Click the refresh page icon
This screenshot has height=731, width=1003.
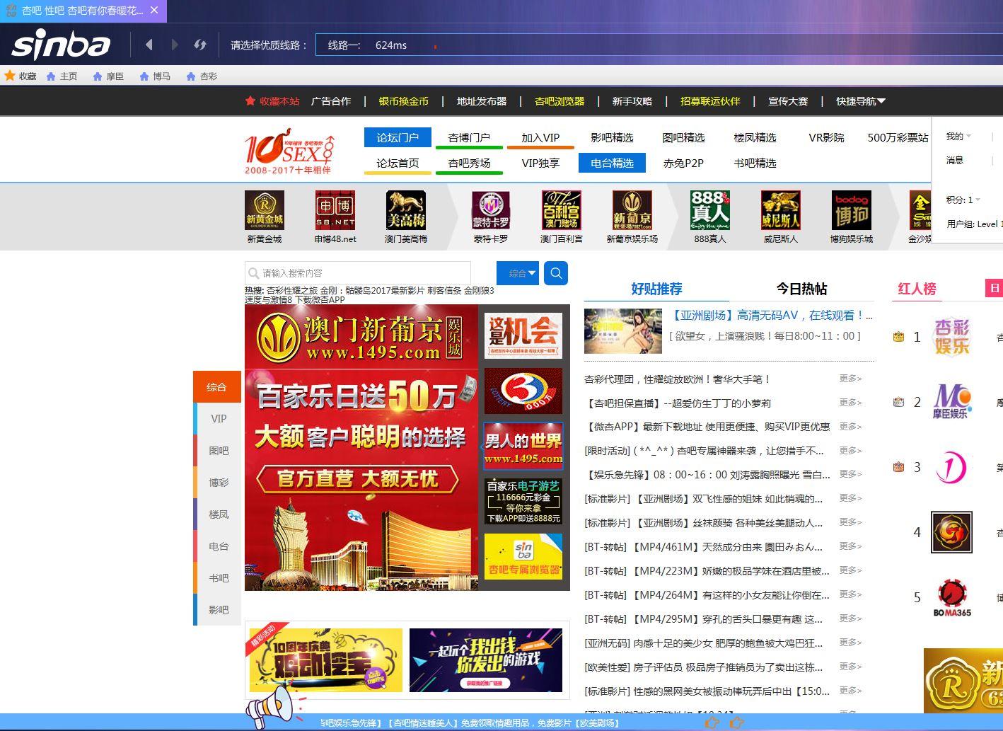(x=200, y=45)
